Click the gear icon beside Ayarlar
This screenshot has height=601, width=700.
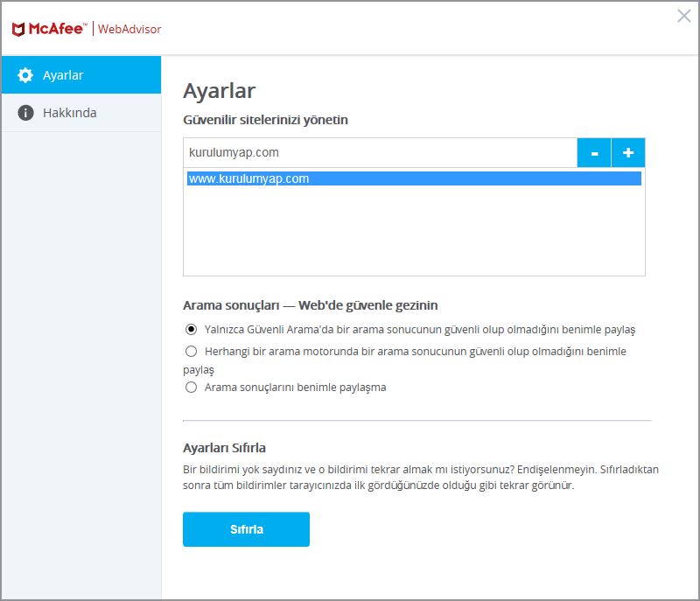pos(25,75)
